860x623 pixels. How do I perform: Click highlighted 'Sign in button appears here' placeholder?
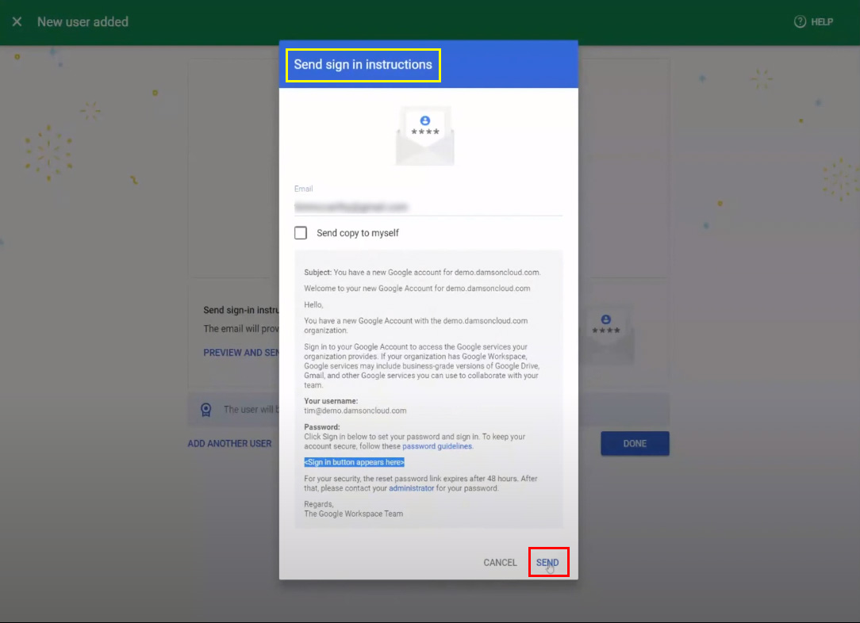pyautogui.click(x=354, y=462)
